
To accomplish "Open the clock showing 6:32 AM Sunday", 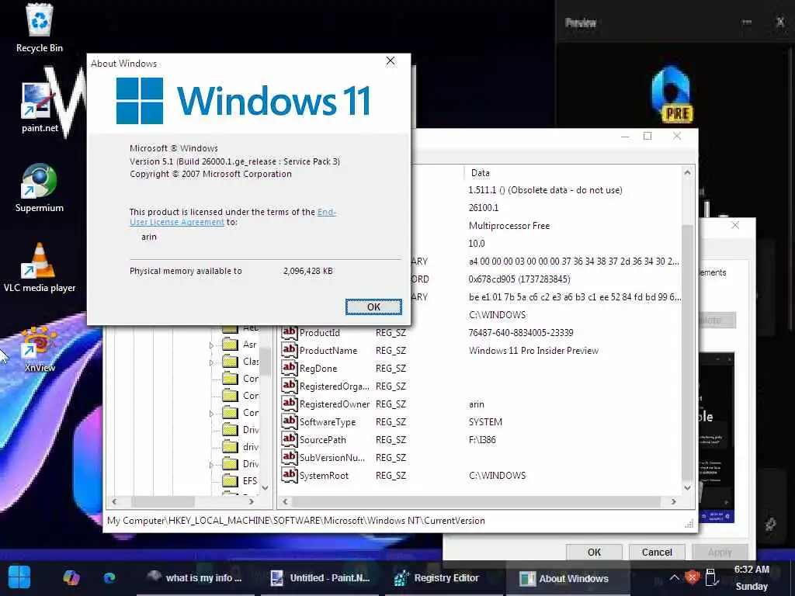I will pos(752,577).
